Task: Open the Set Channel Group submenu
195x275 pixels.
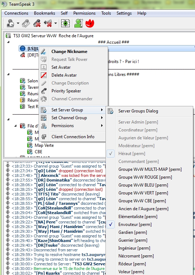Action: 73,118
